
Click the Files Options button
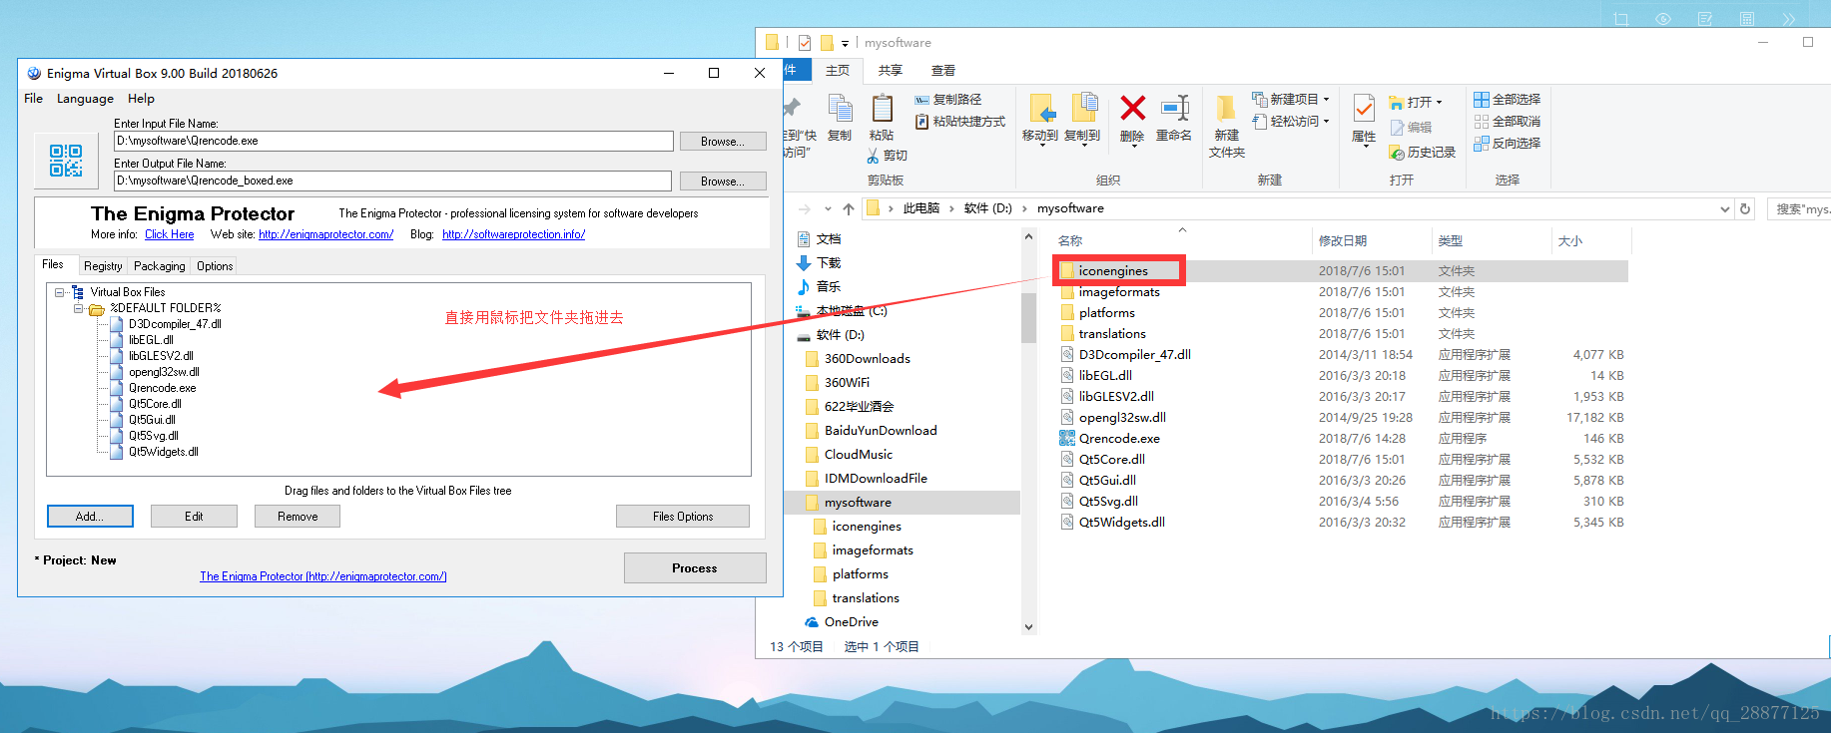pyautogui.click(x=683, y=517)
